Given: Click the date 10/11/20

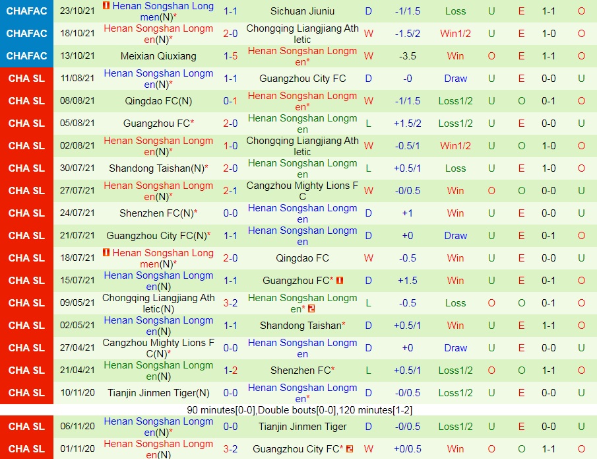Looking at the screenshot, I should 77,392.
